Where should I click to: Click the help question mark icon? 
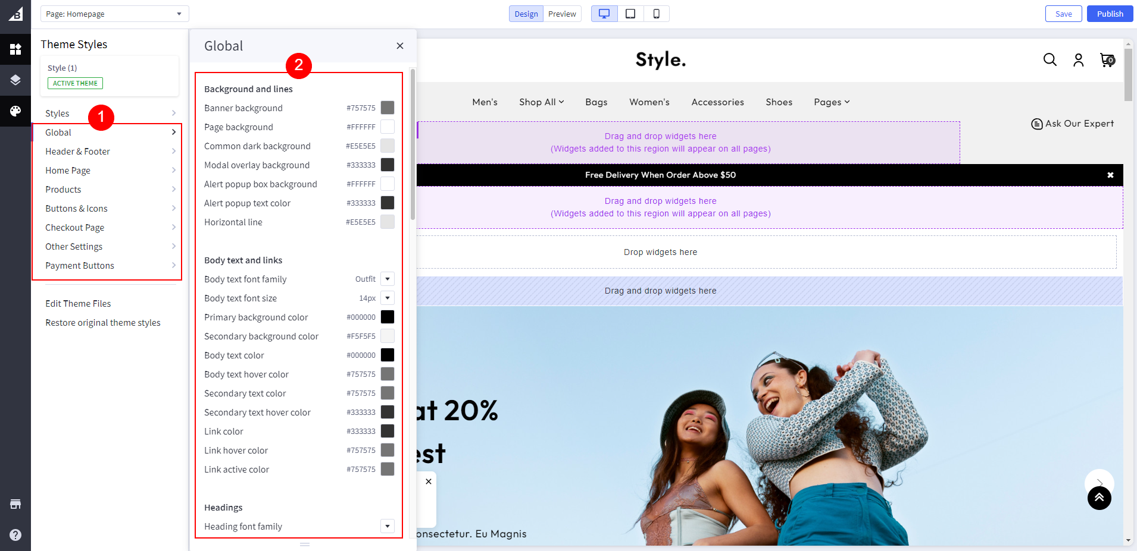15,535
